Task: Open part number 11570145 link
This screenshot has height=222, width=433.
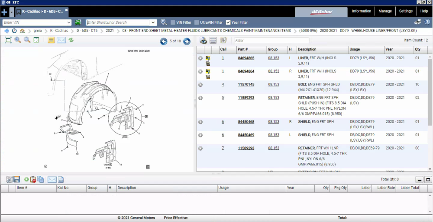Action: (246, 85)
